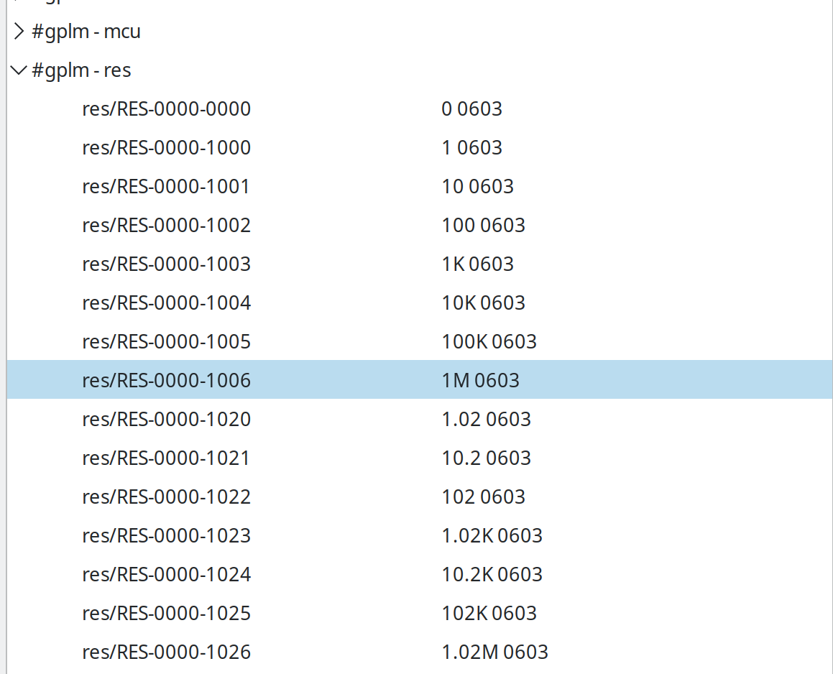Pick the res/RES-0000-1002 item
The image size is (833, 674).
[x=166, y=226]
